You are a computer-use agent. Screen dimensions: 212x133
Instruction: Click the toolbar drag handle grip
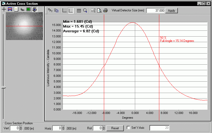click(46, 11)
